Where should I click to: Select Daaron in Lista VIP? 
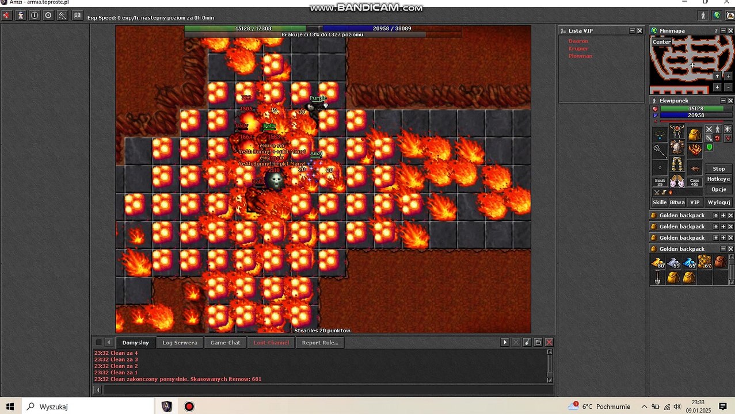[x=578, y=41]
